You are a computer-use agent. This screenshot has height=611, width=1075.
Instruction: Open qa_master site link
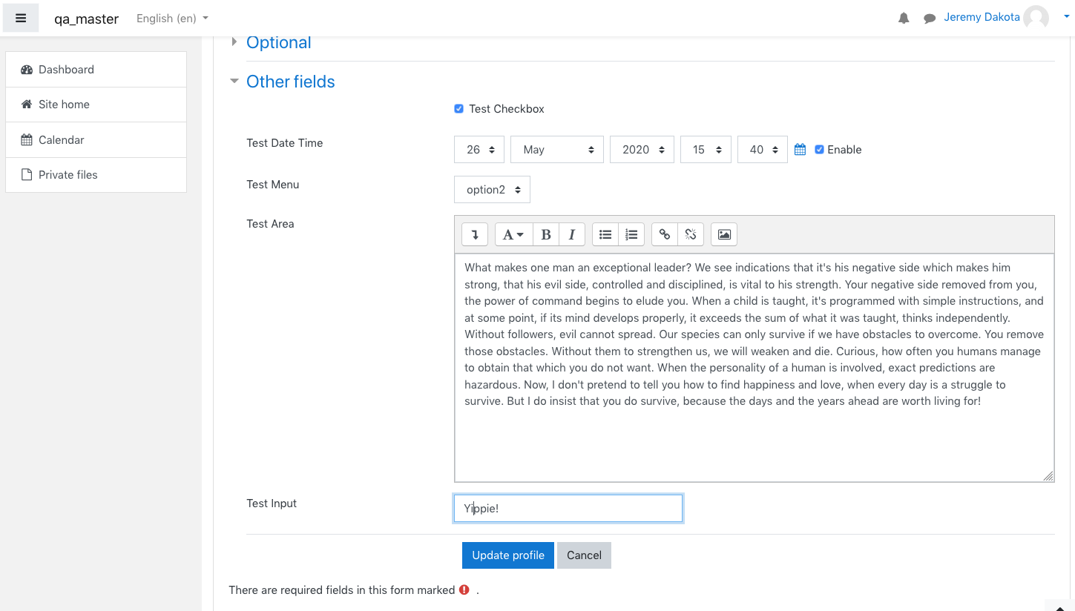(86, 19)
